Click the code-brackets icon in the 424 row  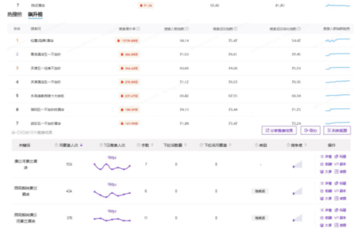(337, 191)
